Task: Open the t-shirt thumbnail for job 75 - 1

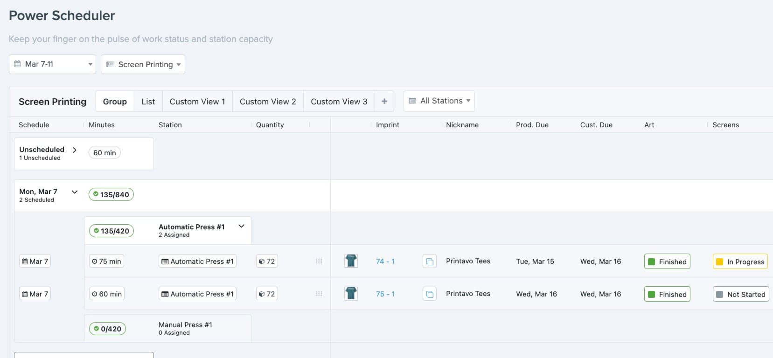Action: pos(351,294)
